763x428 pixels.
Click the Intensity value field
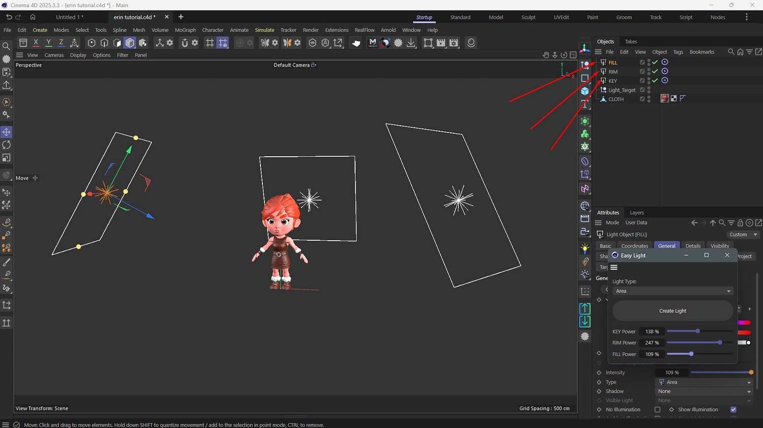[671, 373]
